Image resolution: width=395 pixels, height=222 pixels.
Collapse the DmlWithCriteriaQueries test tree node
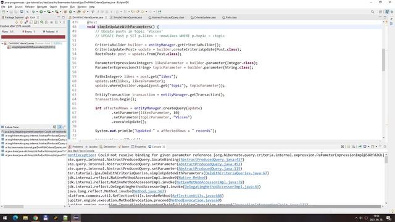pos(2,43)
